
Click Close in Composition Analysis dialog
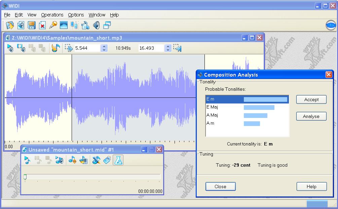220,186
